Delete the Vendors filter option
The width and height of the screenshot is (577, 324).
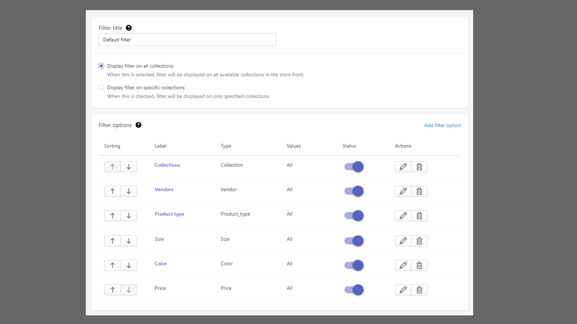419,191
